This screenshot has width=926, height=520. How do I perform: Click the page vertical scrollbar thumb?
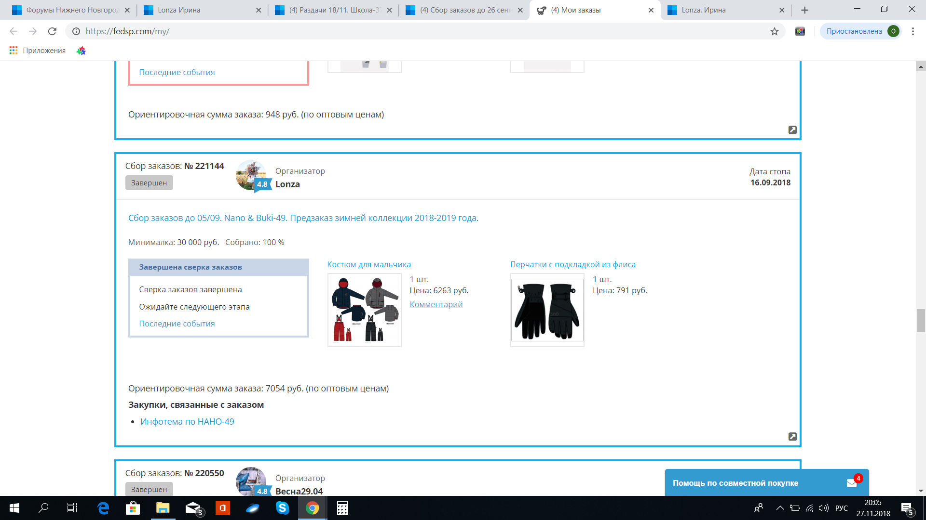point(921,321)
